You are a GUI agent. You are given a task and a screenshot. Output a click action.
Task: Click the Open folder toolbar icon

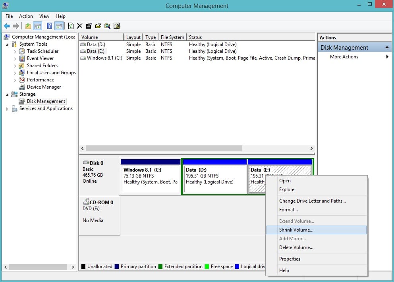98,26
